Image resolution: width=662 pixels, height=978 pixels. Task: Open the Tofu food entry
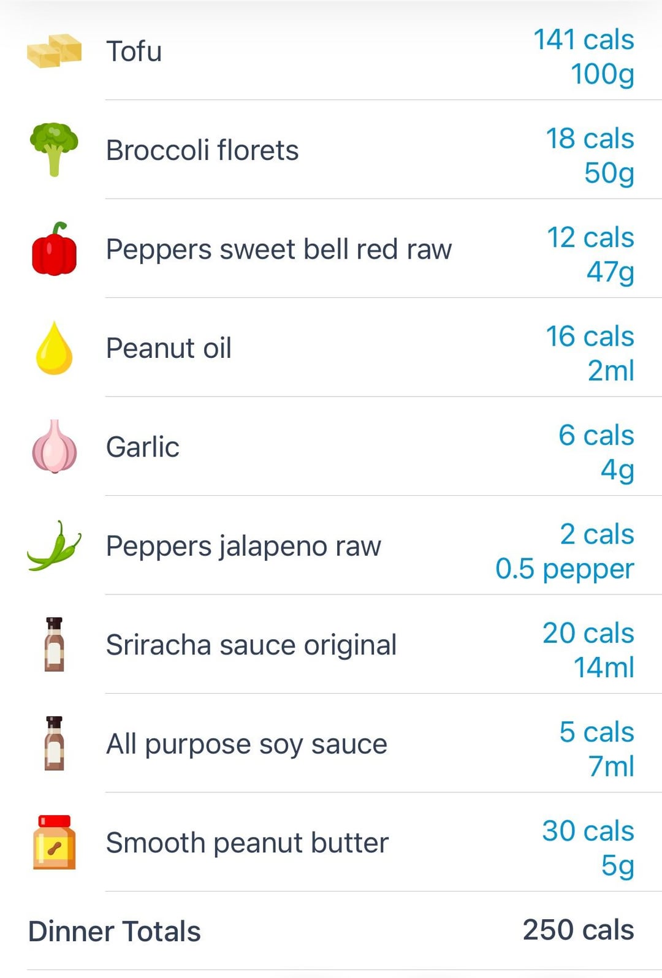point(331,51)
